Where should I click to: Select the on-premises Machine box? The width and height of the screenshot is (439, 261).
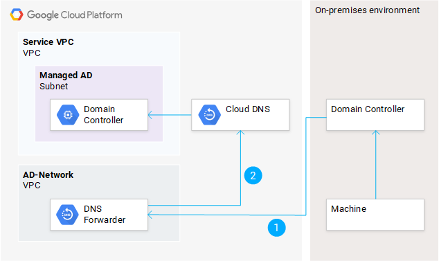[x=375, y=215]
